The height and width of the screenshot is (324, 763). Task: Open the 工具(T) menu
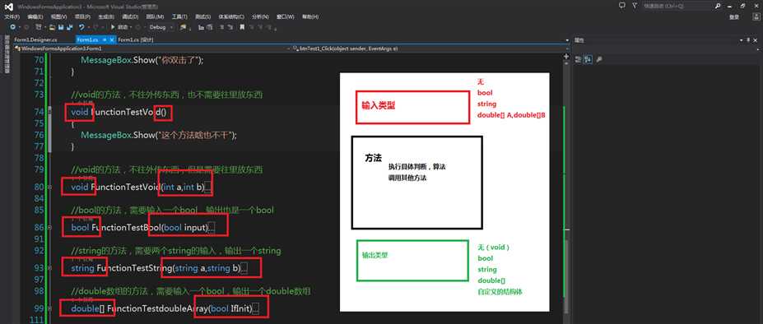(179, 16)
